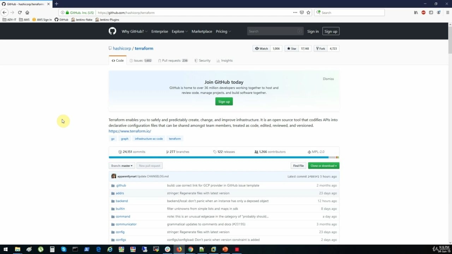The image size is (452, 254).
Task: Open the config folder
Action: 120,232
